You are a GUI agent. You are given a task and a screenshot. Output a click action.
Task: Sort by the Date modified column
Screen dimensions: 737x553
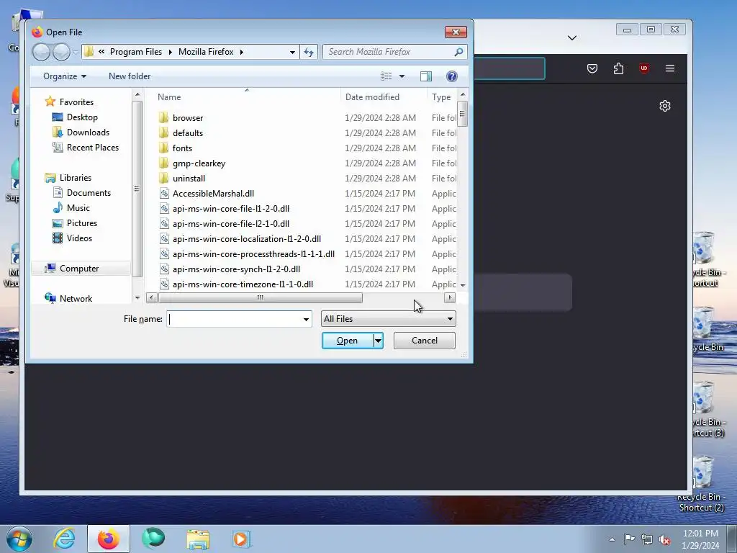[x=372, y=97]
